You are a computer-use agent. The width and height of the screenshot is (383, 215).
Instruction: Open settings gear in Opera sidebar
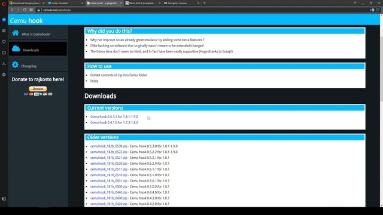[x=4, y=75]
